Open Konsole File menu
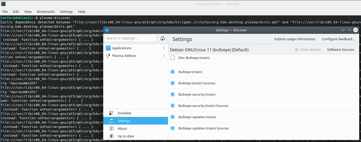Screen dimensions: 361x142 point(5,12)
